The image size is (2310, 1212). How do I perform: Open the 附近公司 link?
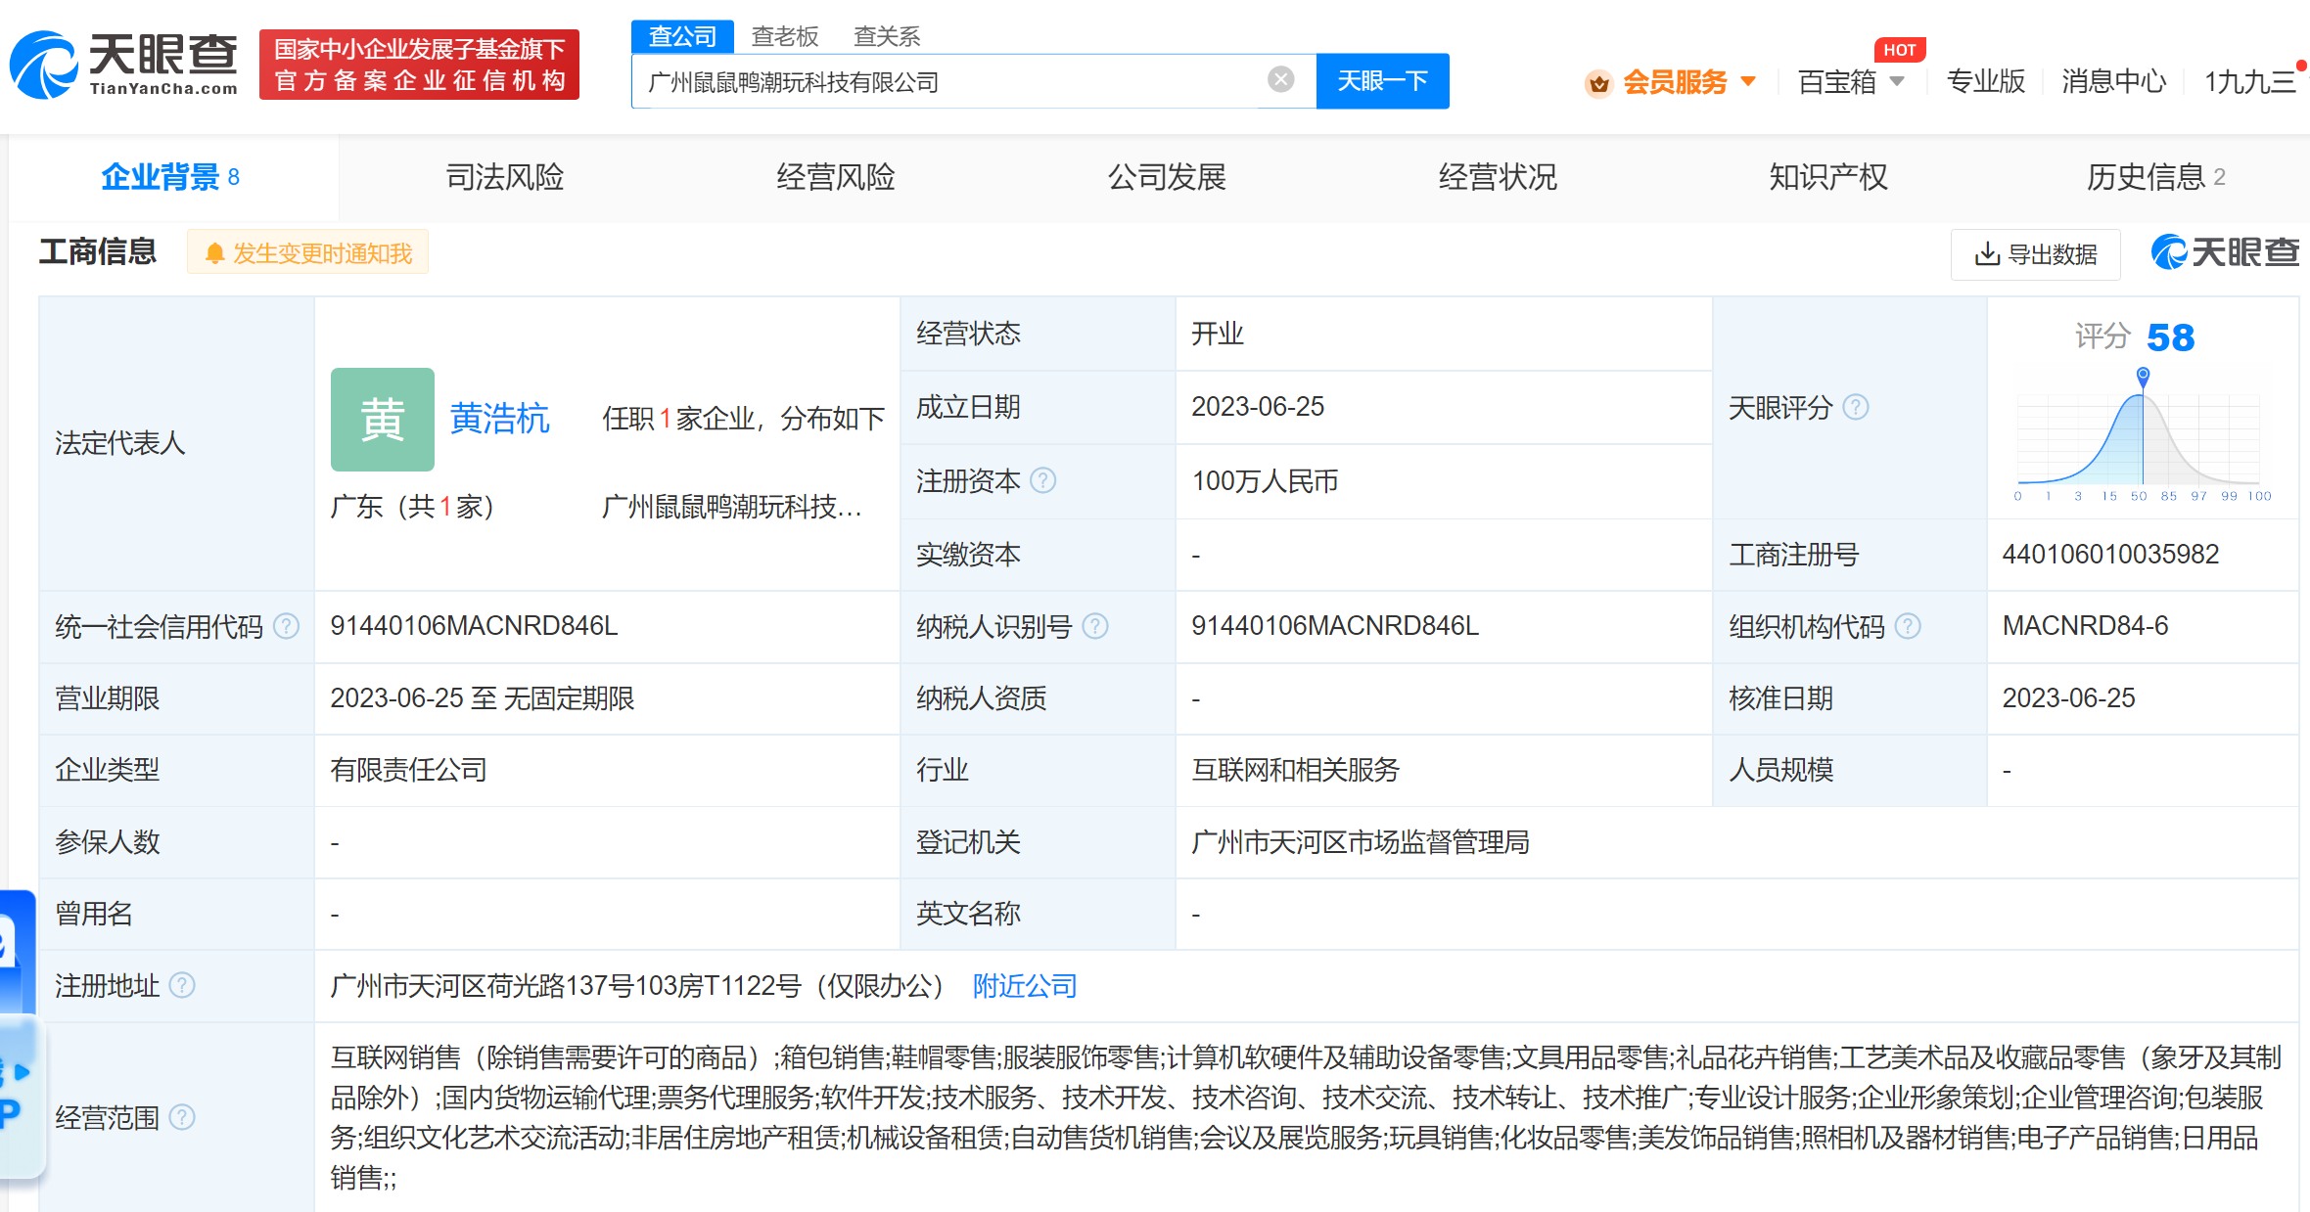point(1025,986)
